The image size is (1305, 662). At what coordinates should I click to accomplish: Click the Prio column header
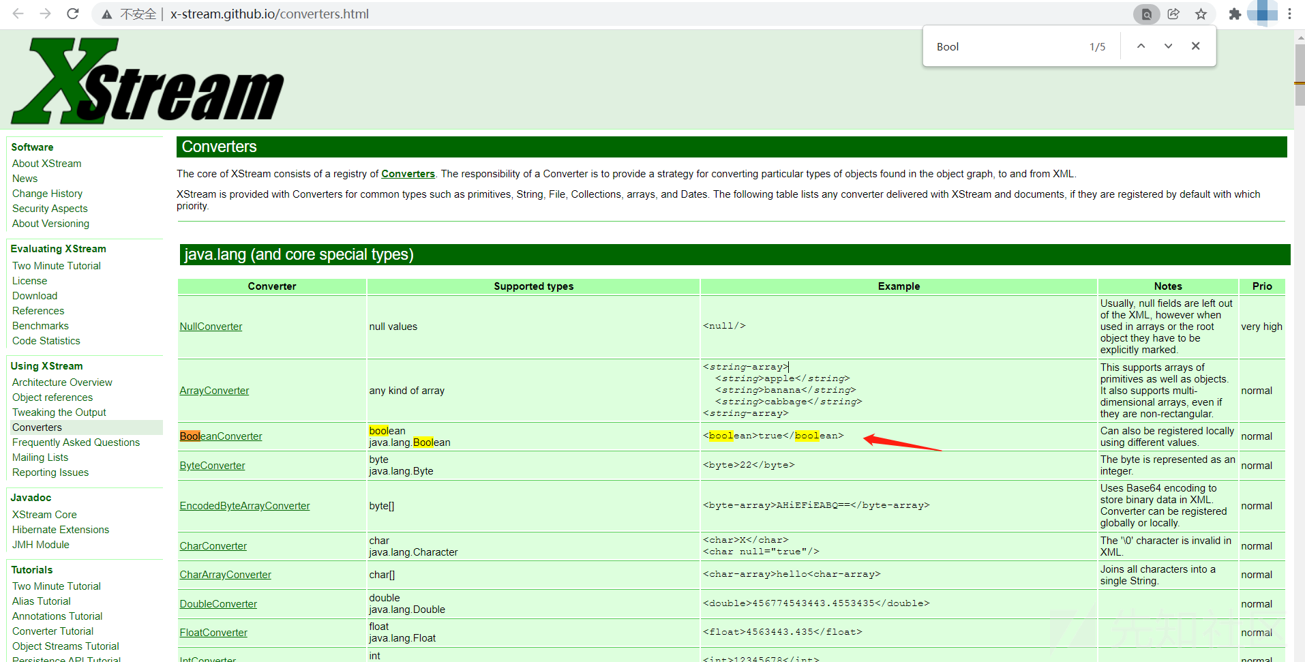(x=1262, y=286)
